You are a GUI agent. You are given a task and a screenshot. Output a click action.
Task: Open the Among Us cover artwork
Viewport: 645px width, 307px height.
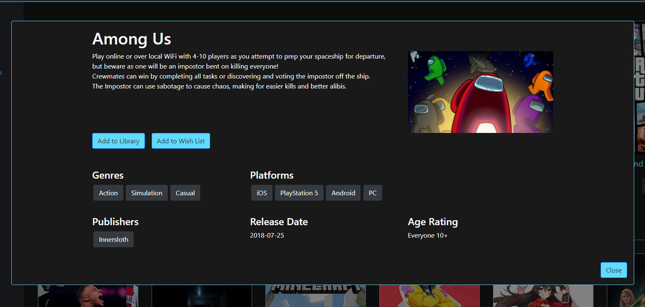481,92
